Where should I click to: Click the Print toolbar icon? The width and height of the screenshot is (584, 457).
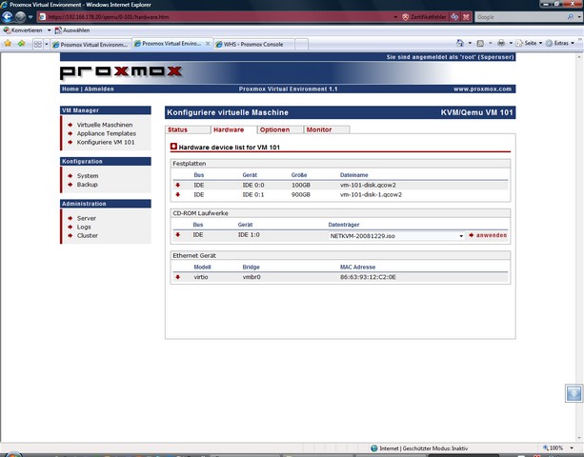click(x=501, y=43)
